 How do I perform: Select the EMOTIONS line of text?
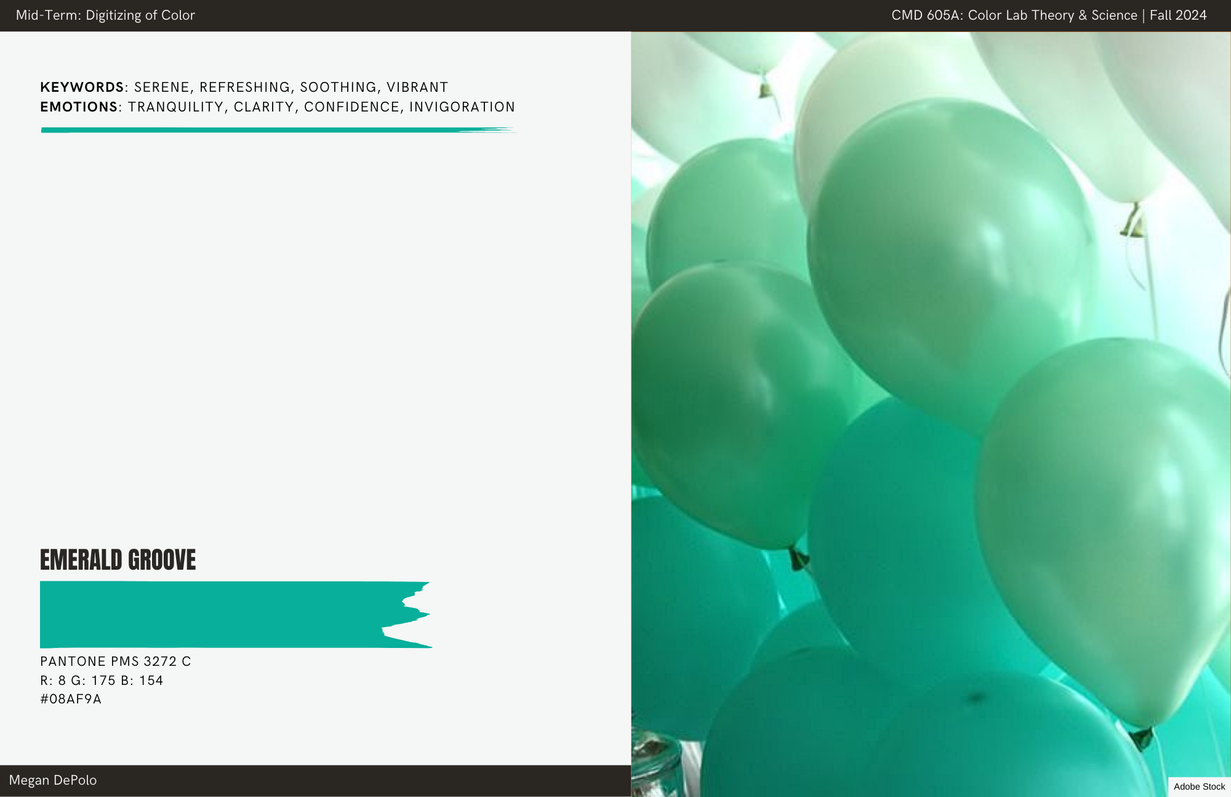pos(278,107)
